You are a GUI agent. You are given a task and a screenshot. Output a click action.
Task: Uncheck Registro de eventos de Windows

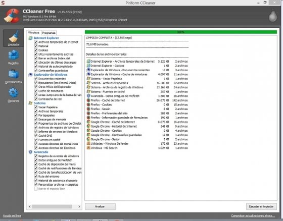click(36, 156)
